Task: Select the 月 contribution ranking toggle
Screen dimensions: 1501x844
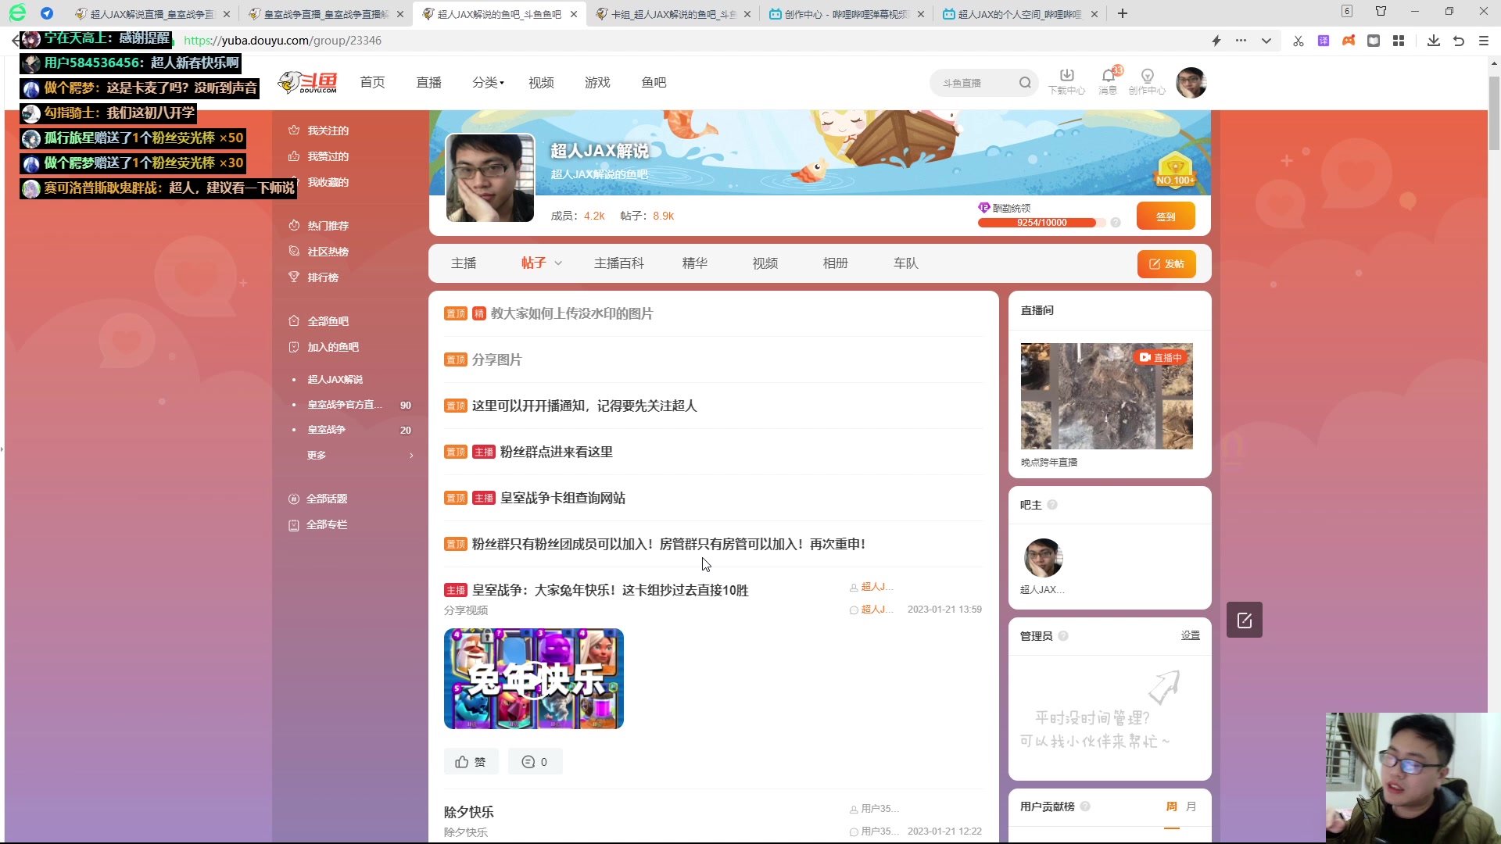Action: 1191,806
